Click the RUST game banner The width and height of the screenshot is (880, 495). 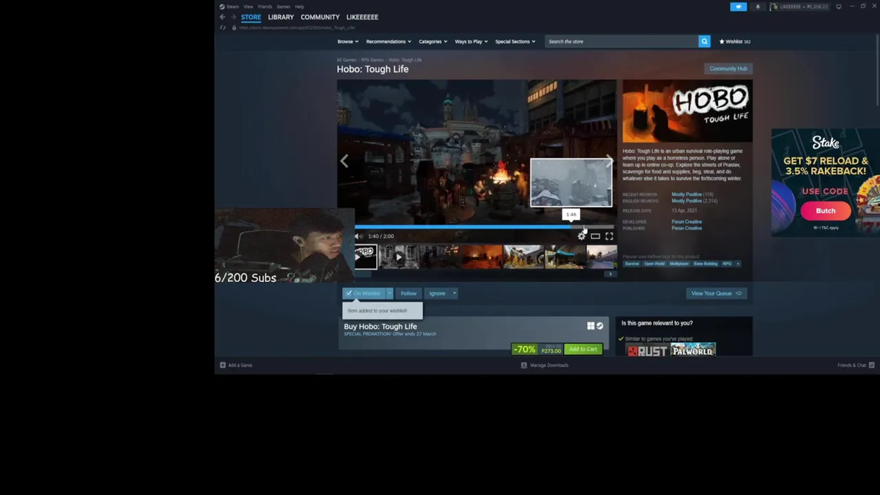click(648, 351)
